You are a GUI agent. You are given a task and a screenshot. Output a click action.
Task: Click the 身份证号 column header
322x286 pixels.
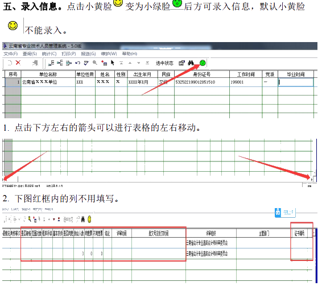[202, 74]
